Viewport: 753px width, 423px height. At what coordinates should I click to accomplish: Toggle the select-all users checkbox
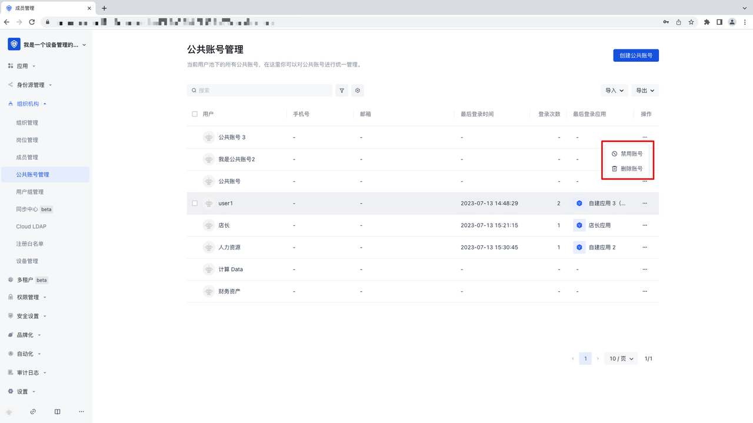point(195,114)
